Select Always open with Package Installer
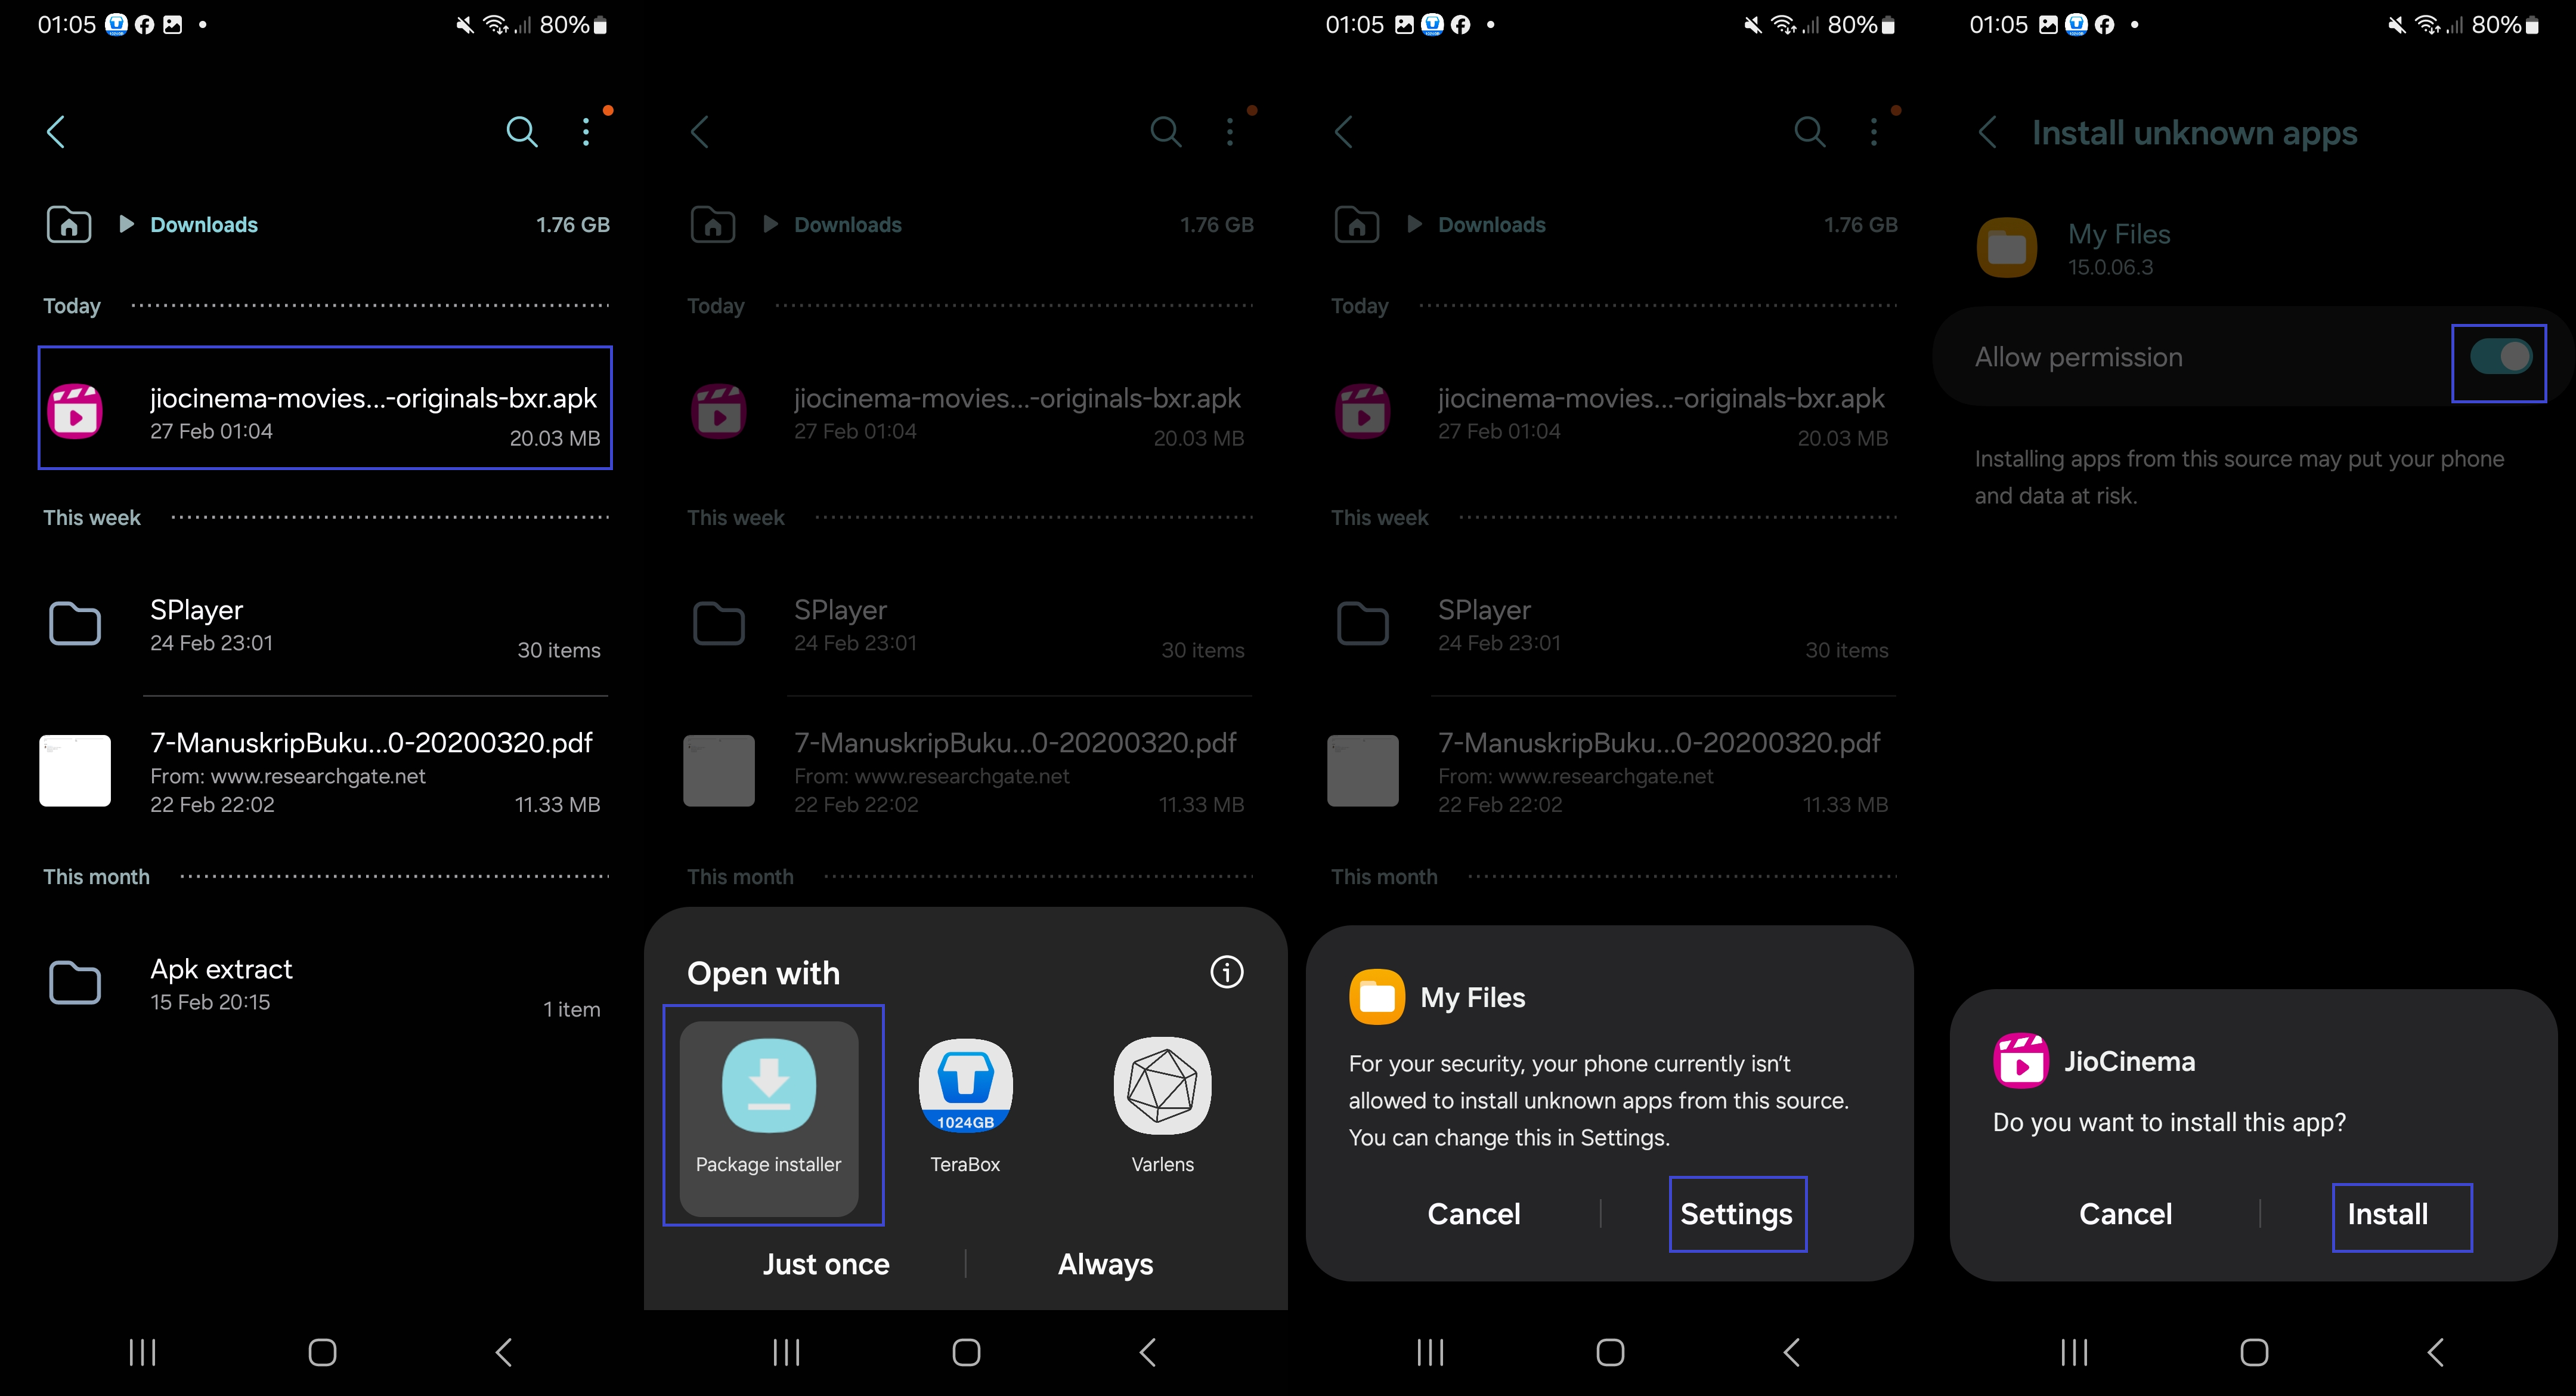Image resolution: width=2576 pixels, height=1396 pixels. (1106, 1264)
